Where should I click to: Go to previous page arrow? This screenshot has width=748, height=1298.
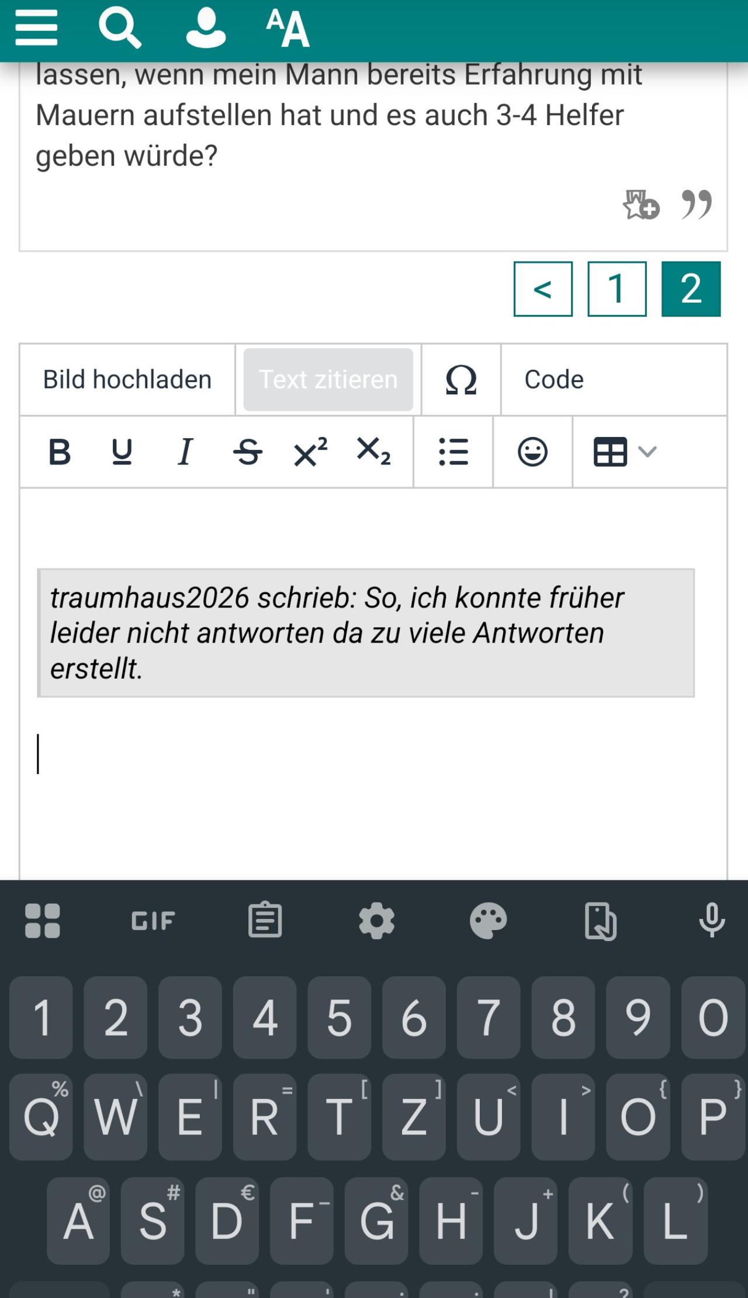point(543,289)
